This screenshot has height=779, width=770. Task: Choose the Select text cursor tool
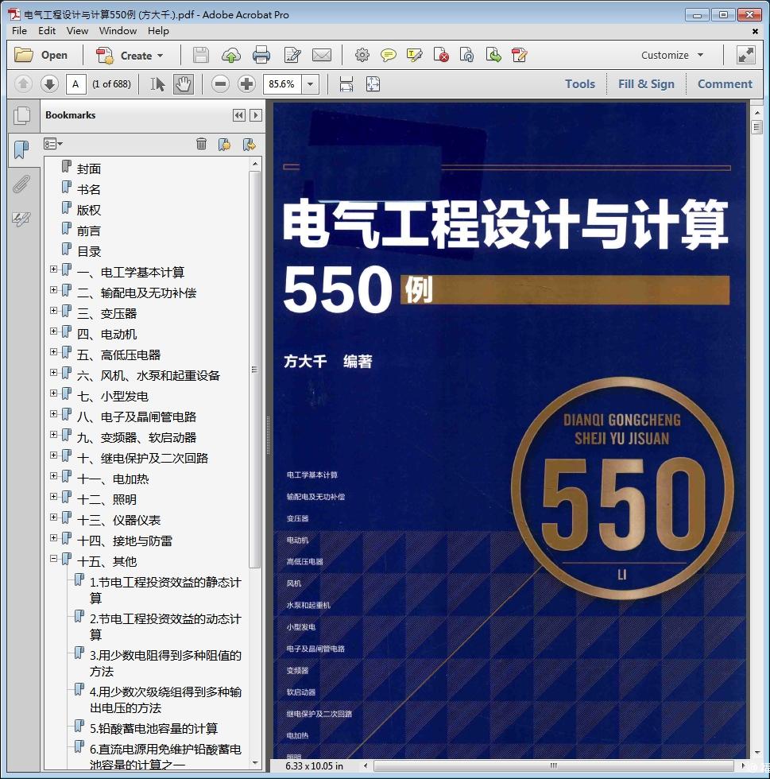click(157, 84)
